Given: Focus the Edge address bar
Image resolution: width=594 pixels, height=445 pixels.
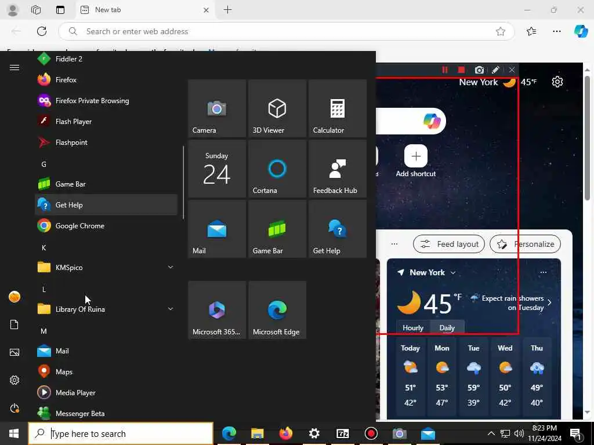Looking at the screenshot, I should (x=287, y=31).
